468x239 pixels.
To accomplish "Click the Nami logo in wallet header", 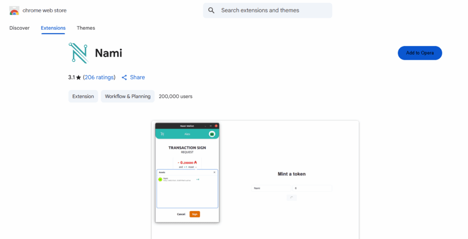I will coord(162,134).
